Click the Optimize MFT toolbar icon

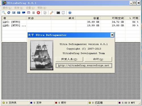point(29,12)
